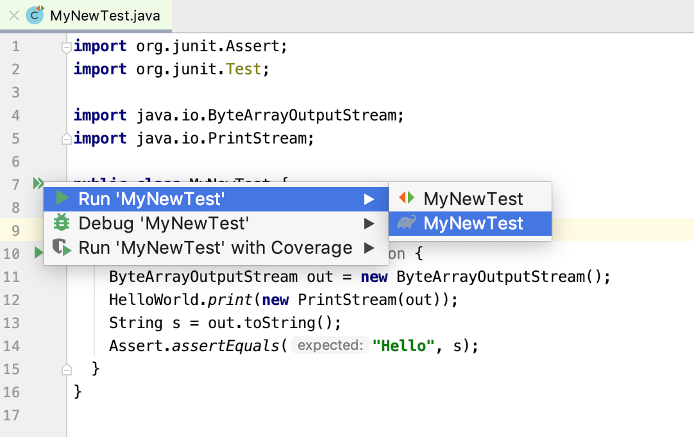694x437 pixels.
Task: Collapse the imports fold marker on line 1
Action: (65, 47)
